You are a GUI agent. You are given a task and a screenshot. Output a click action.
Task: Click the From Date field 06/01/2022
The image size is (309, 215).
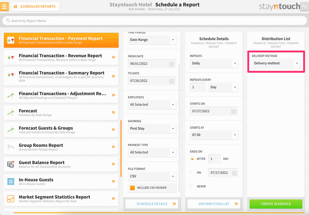coord(152,63)
